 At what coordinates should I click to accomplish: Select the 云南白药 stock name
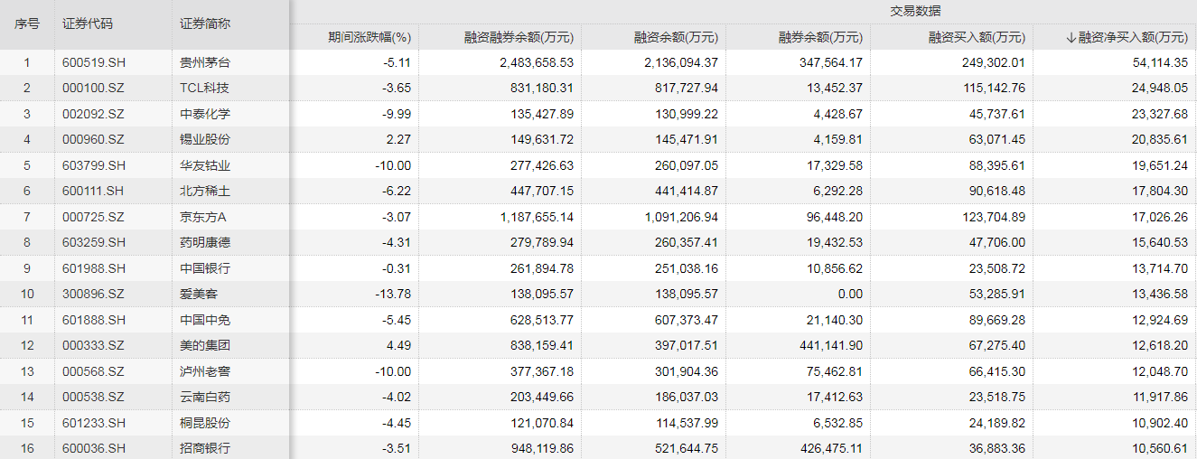(205, 397)
